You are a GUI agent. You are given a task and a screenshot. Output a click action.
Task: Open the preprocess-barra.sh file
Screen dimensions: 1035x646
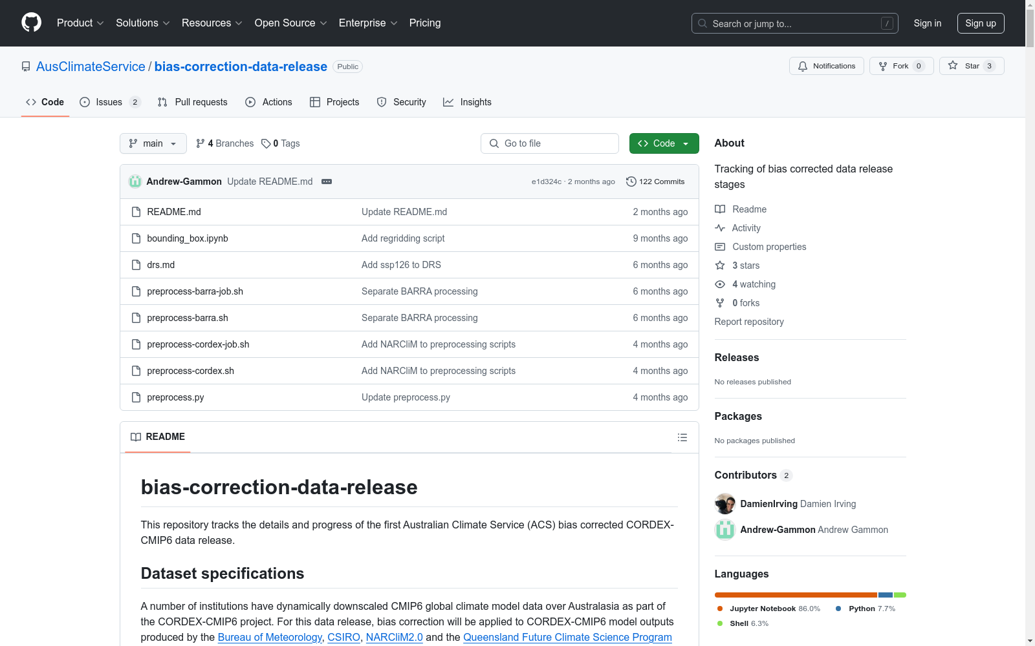188,318
